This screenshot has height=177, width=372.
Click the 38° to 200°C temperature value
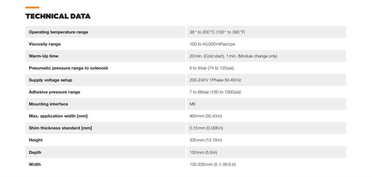217,32
